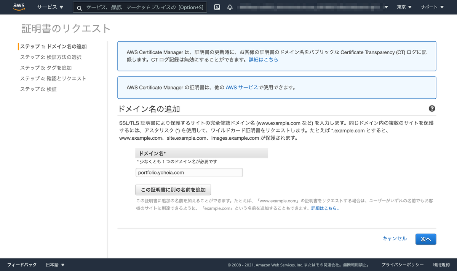Open the CloudShell terminal icon
The width and height of the screenshot is (457, 271).
point(217,7)
